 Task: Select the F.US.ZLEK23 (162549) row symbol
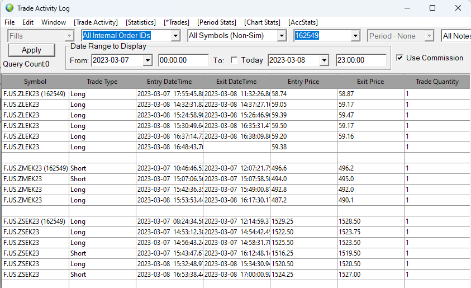(34, 94)
